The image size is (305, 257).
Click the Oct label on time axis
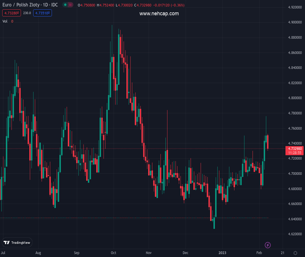(x=113, y=253)
